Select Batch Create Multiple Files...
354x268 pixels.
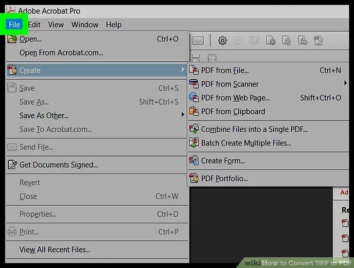click(x=268, y=143)
